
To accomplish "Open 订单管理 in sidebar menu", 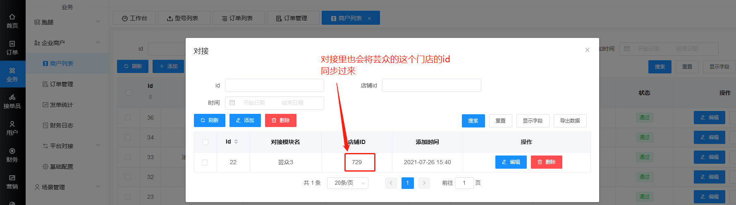I will tap(67, 84).
